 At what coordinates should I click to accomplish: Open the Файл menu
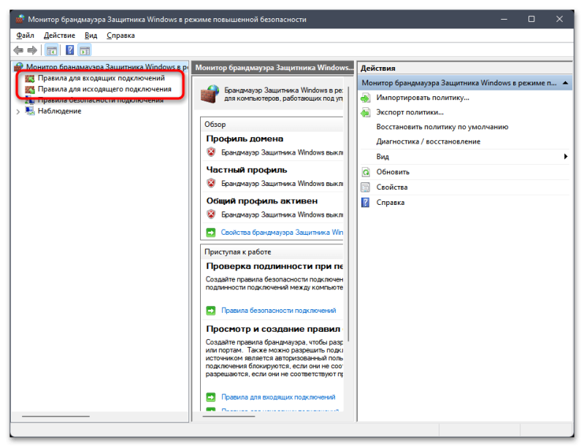click(25, 35)
